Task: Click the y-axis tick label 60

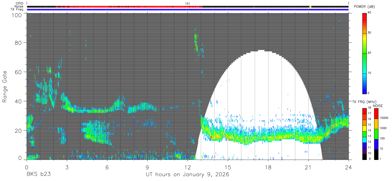Action: click(18, 72)
